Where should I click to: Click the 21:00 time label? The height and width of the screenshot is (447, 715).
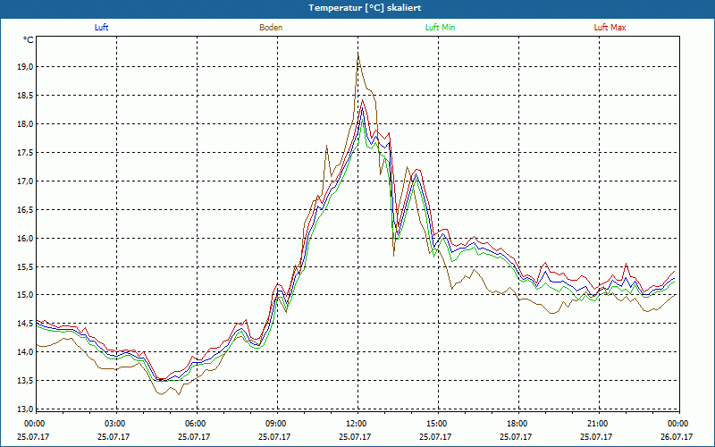598,424
